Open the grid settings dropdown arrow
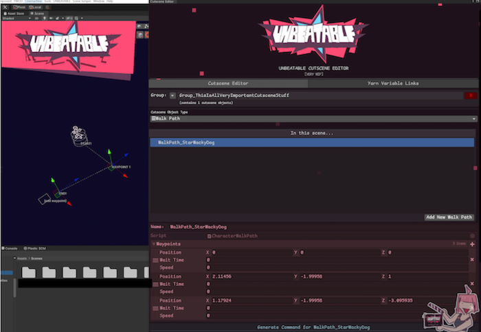 pos(82,19)
